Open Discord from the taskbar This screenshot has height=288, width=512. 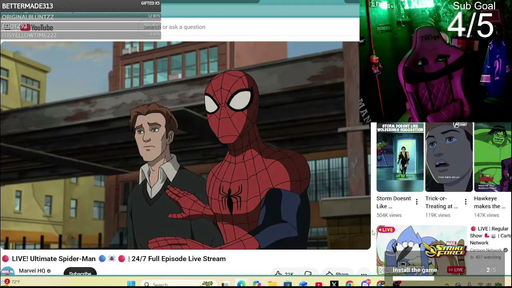[365, 284]
